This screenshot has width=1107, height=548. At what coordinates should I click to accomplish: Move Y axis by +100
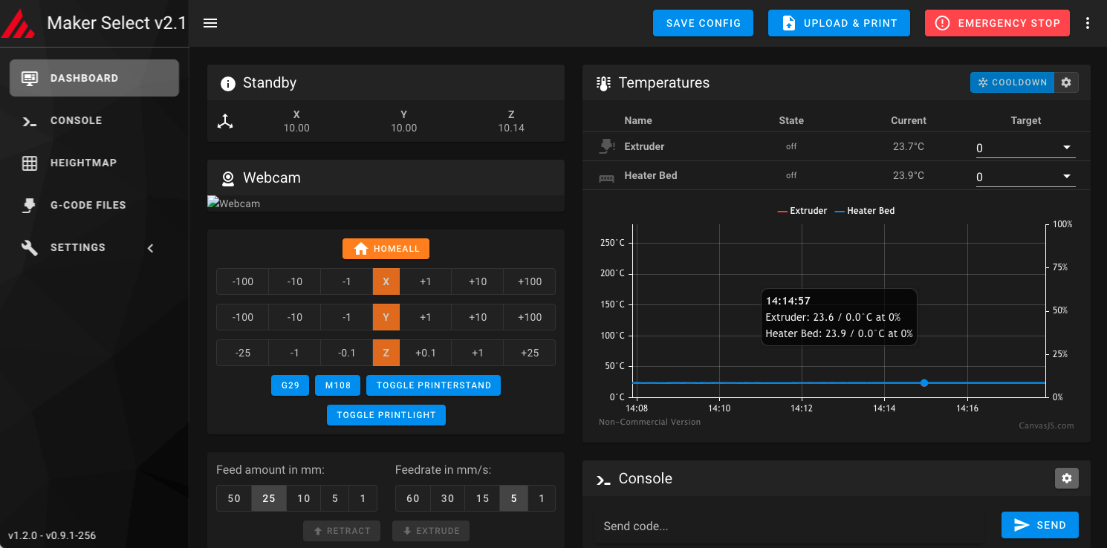coord(530,317)
